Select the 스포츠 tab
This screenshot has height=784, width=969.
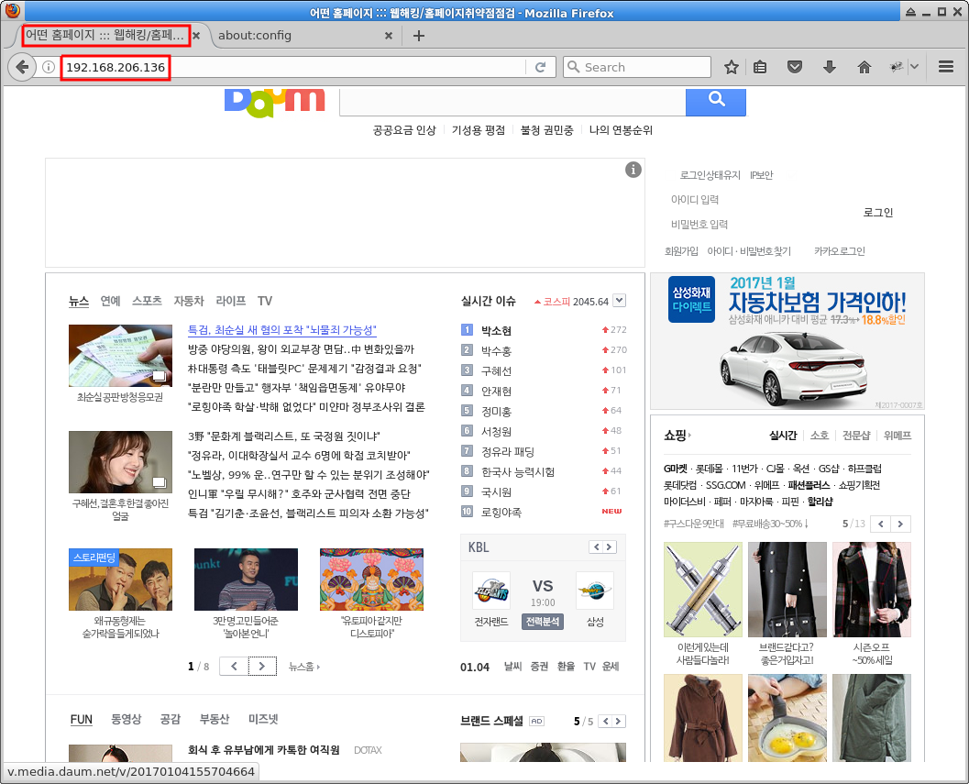coord(147,301)
